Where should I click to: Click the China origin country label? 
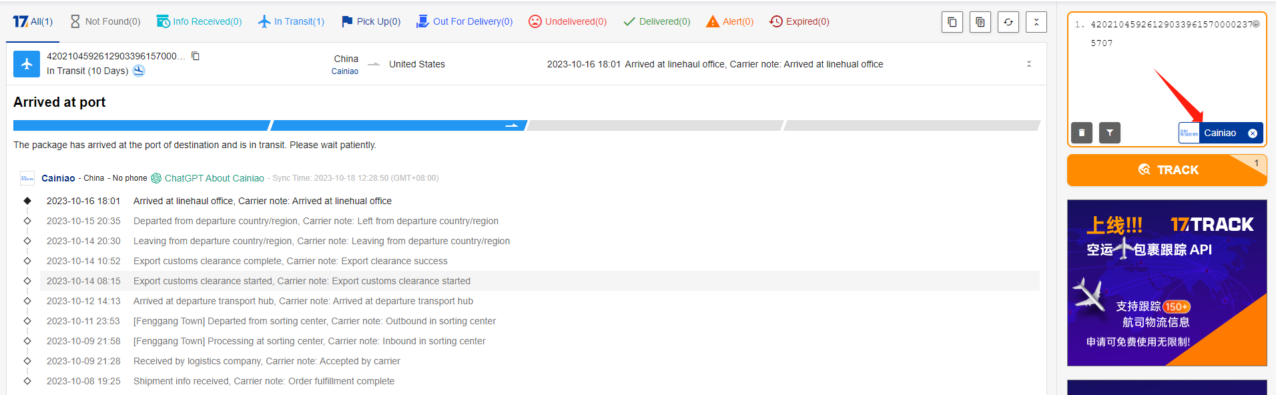point(346,59)
